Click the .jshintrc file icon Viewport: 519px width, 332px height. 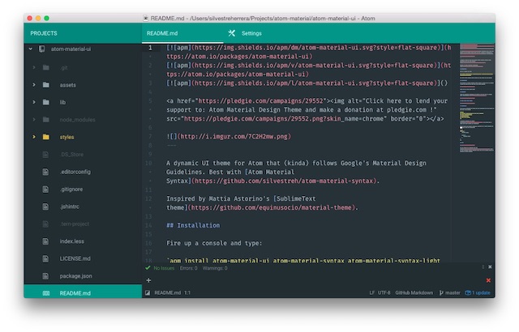click(x=45, y=206)
